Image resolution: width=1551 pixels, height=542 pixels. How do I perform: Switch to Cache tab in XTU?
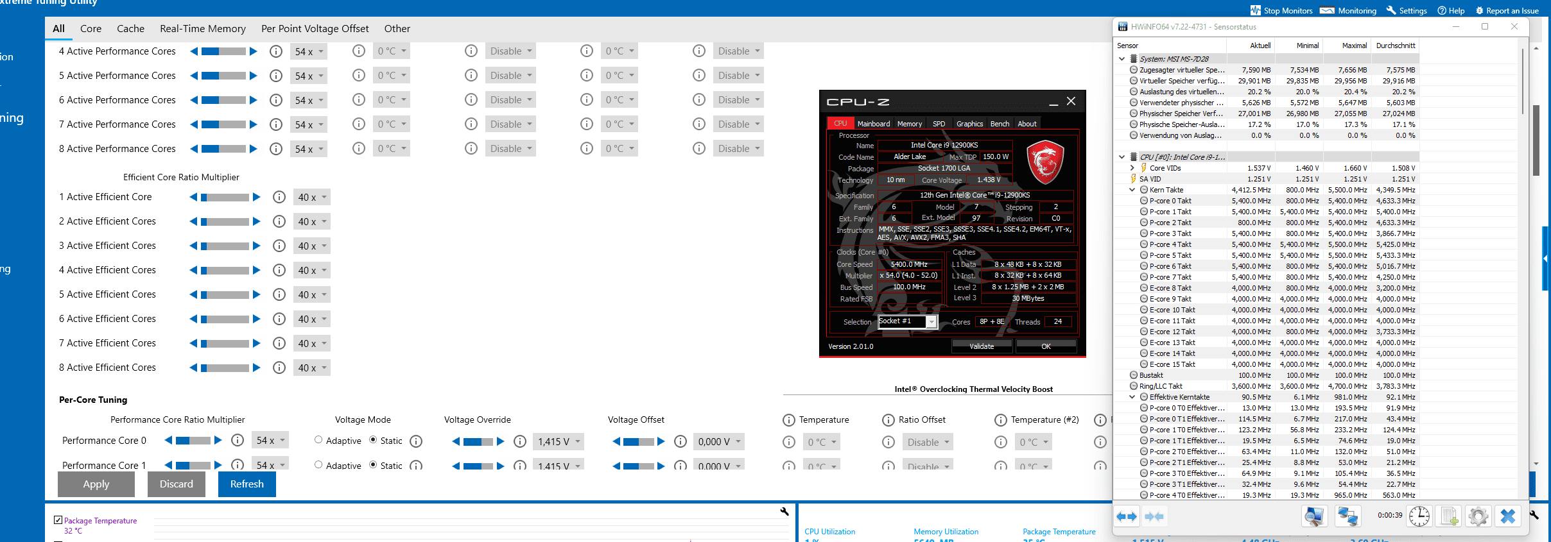pos(130,28)
